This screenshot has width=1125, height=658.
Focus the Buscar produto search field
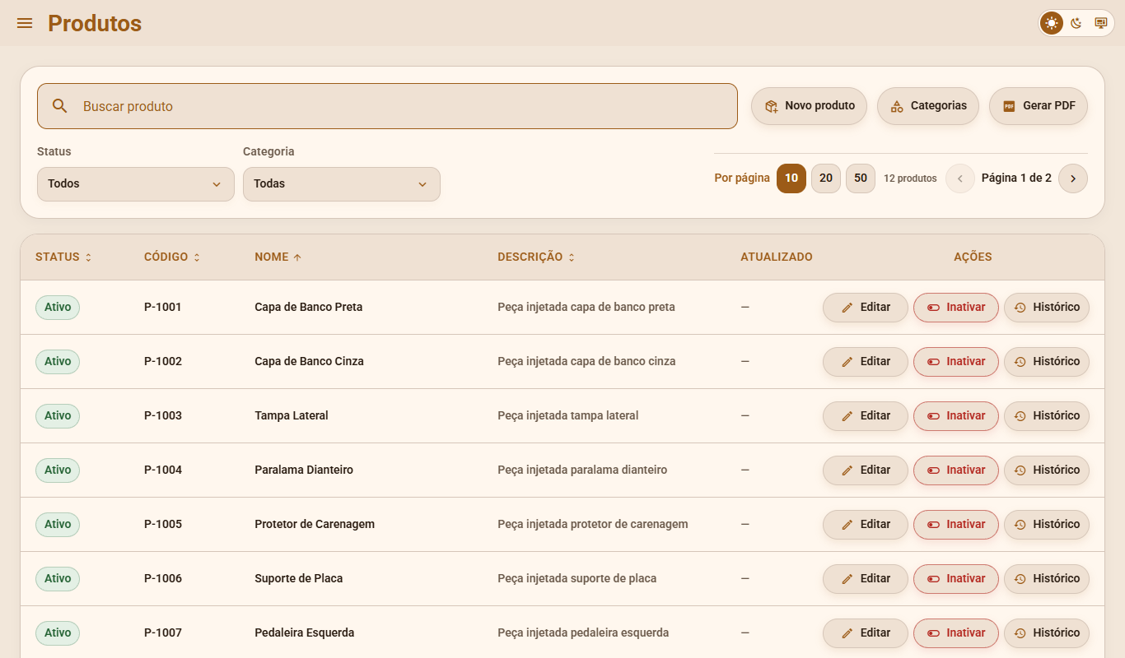[387, 106]
